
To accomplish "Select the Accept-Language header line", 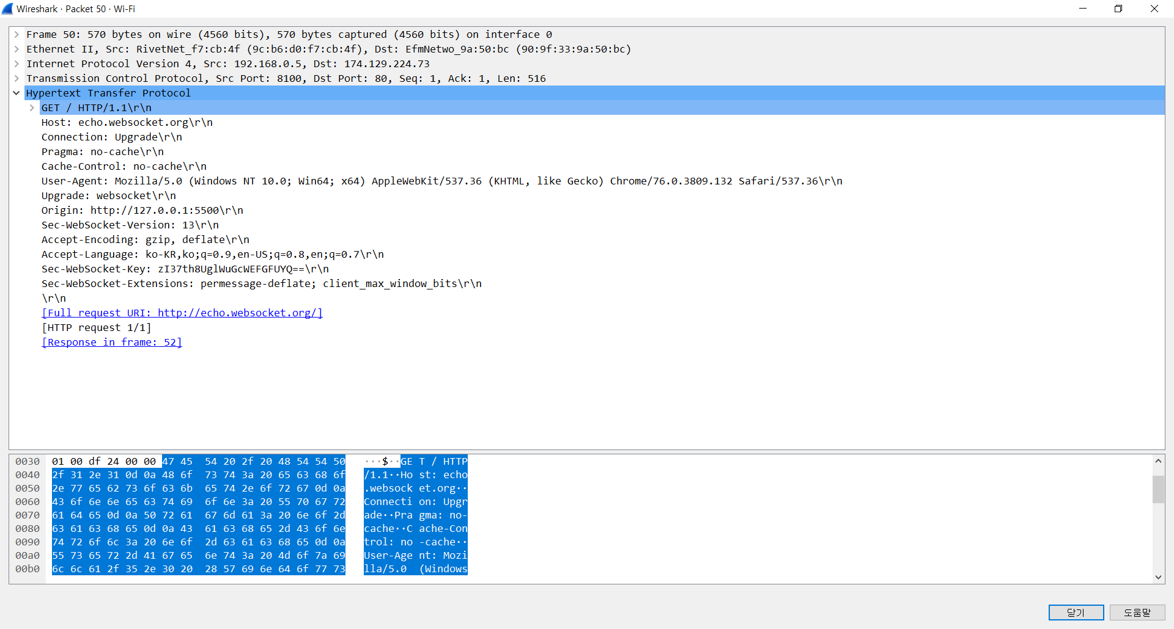I will click(213, 254).
